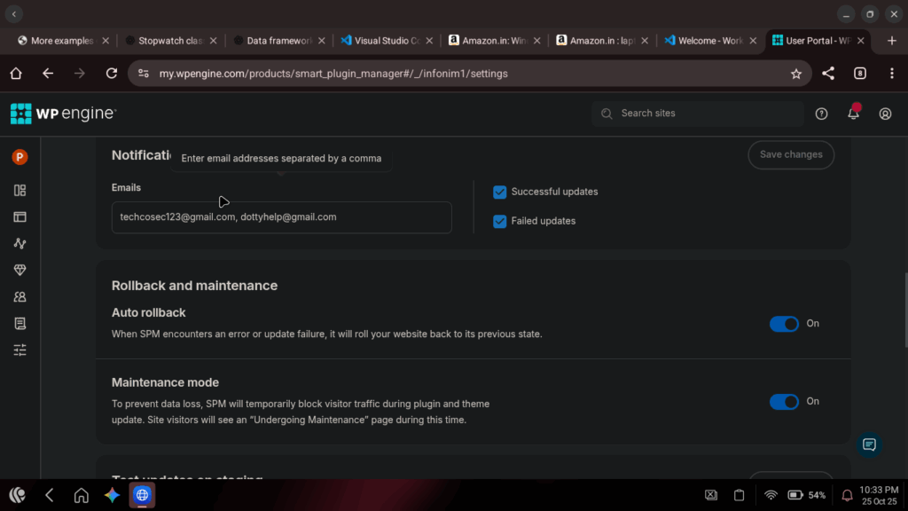Disable the Maintenance mode toggle

click(784, 402)
